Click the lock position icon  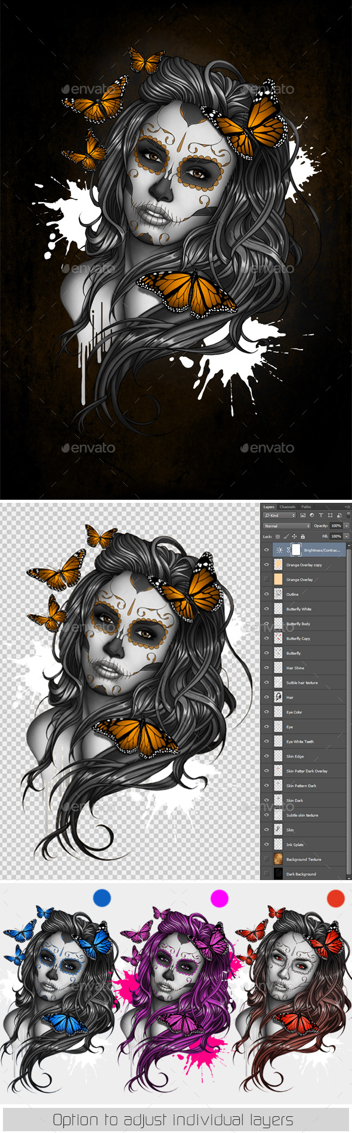294,536
